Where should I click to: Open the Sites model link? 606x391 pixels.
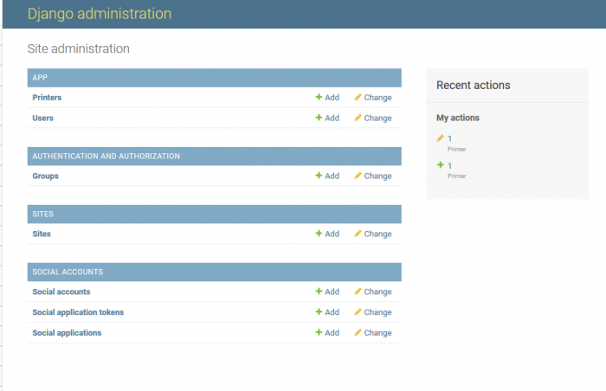pyautogui.click(x=42, y=234)
